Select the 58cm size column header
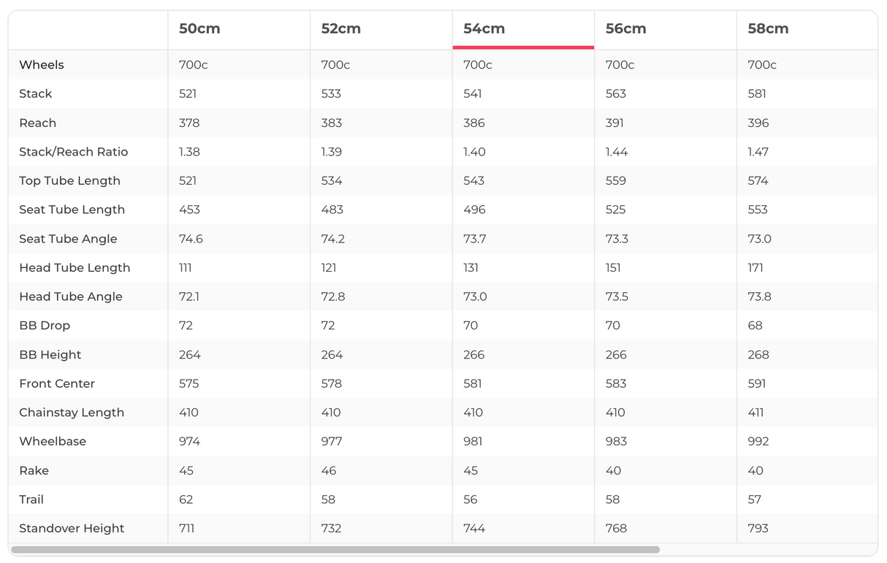Image resolution: width=887 pixels, height=563 pixels. 768,29
